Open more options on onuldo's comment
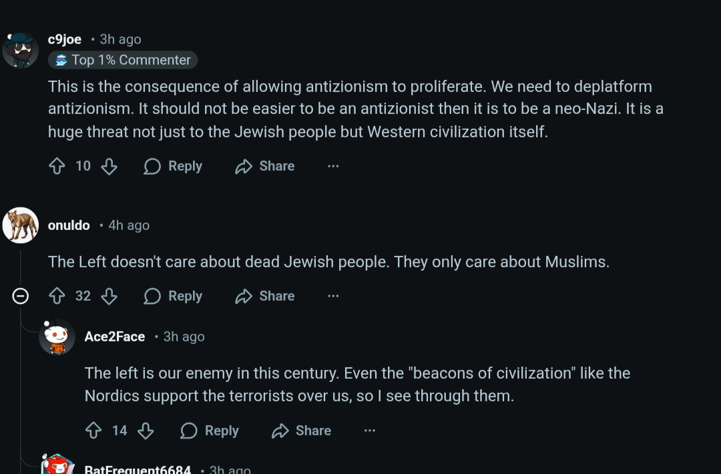 tap(333, 296)
